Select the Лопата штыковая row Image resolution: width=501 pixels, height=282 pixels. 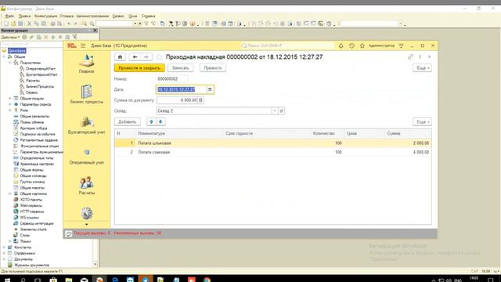click(x=273, y=143)
